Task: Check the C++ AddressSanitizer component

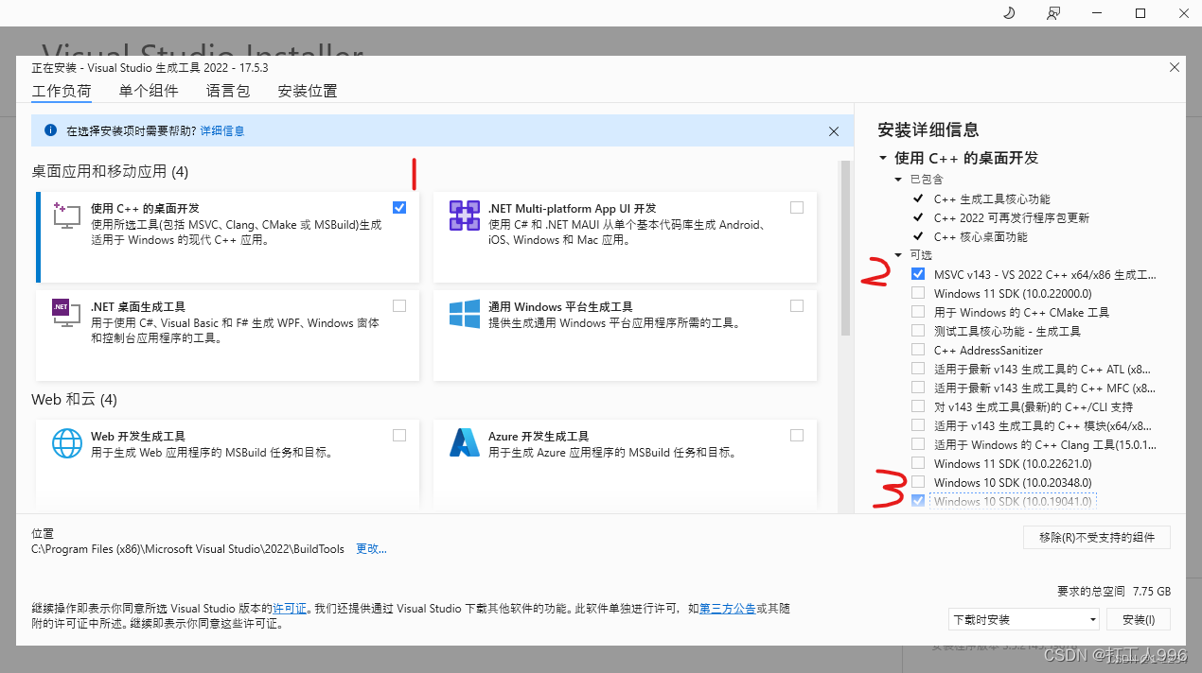Action: tap(917, 349)
